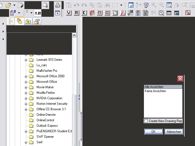Expand the Lexmark 810 Series folder

26,60
